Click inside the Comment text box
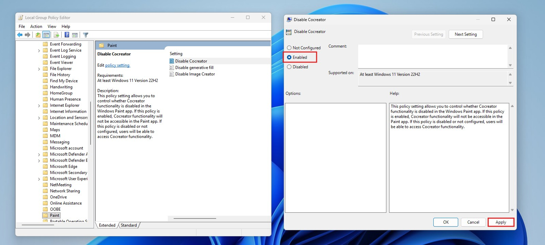This screenshot has height=245, width=545. pos(432,56)
